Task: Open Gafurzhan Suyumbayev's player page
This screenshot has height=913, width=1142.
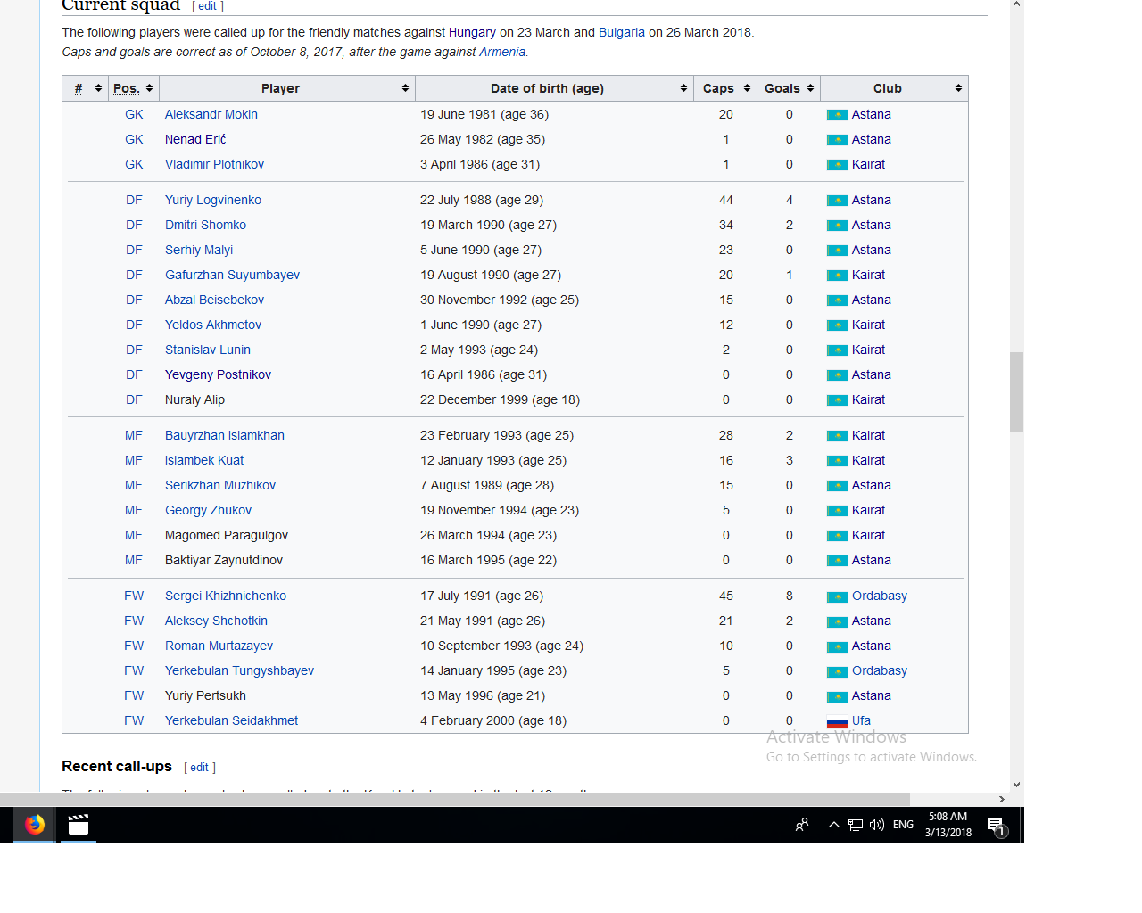Action: (232, 275)
